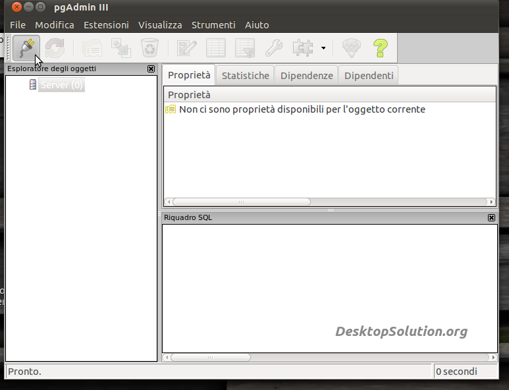
Task: Click the Server group icon in tree
Action: point(33,84)
